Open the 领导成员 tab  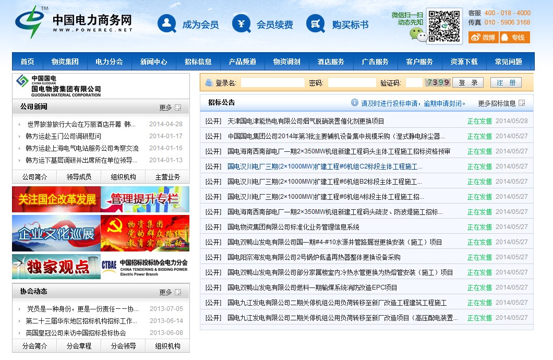79,177
